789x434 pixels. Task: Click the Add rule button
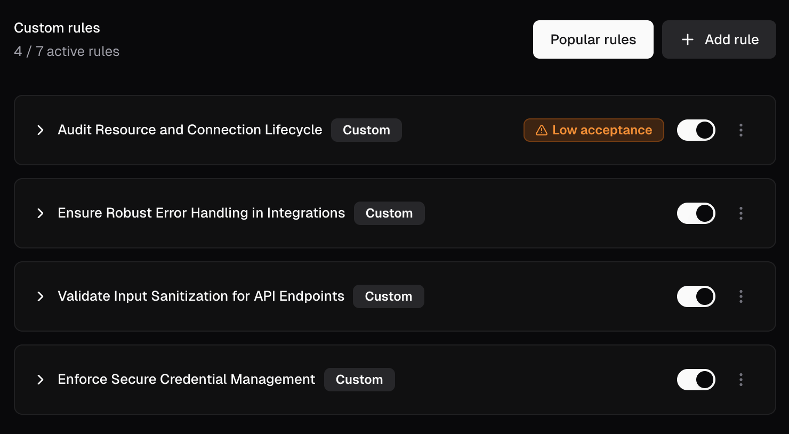point(719,39)
